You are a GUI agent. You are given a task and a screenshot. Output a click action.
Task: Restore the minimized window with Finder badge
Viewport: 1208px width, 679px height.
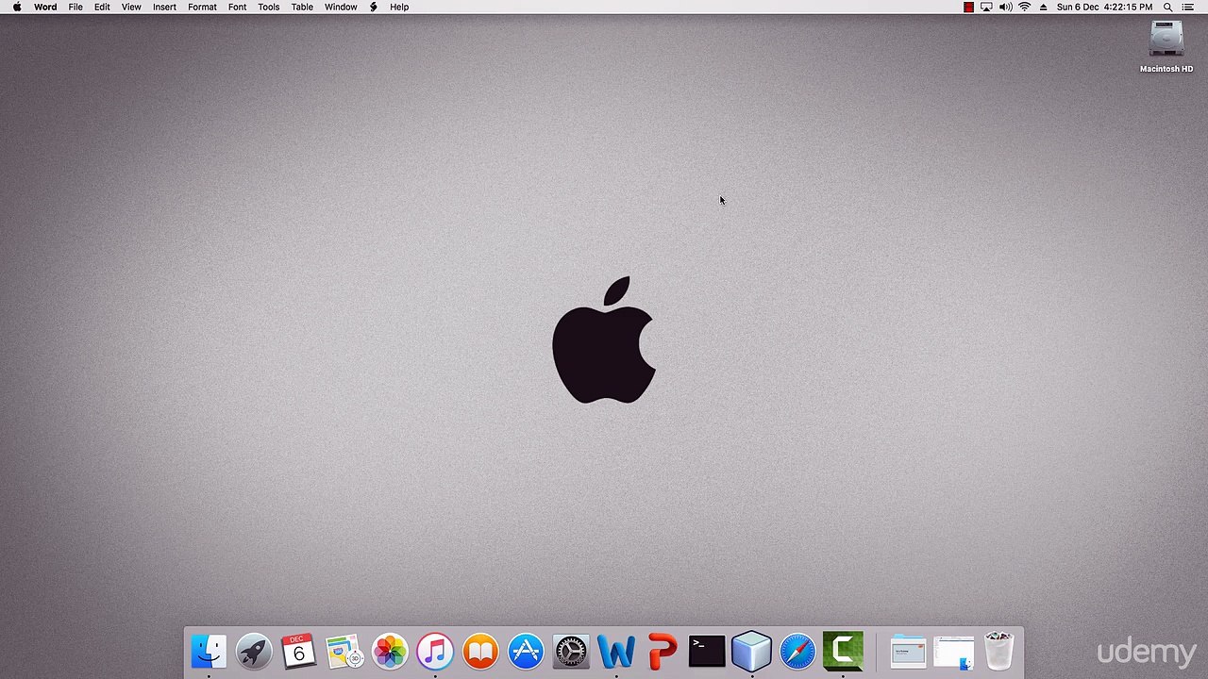pyautogui.click(x=954, y=652)
